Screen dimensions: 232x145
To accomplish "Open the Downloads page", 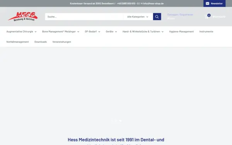I will [x=41, y=42].
